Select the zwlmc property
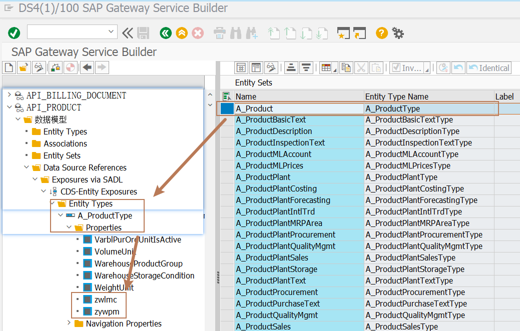The image size is (520, 331). (106, 299)
